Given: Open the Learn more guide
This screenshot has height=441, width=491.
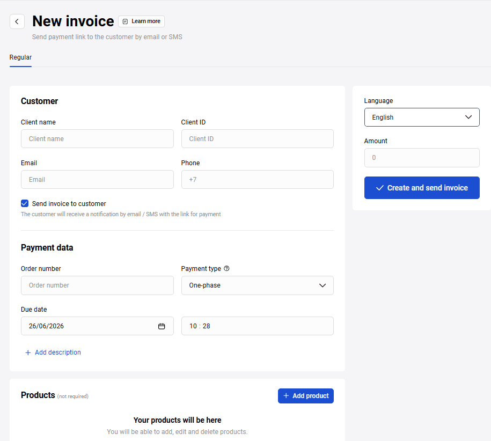Looking at the screenshot, I should [x=141, y=21].
